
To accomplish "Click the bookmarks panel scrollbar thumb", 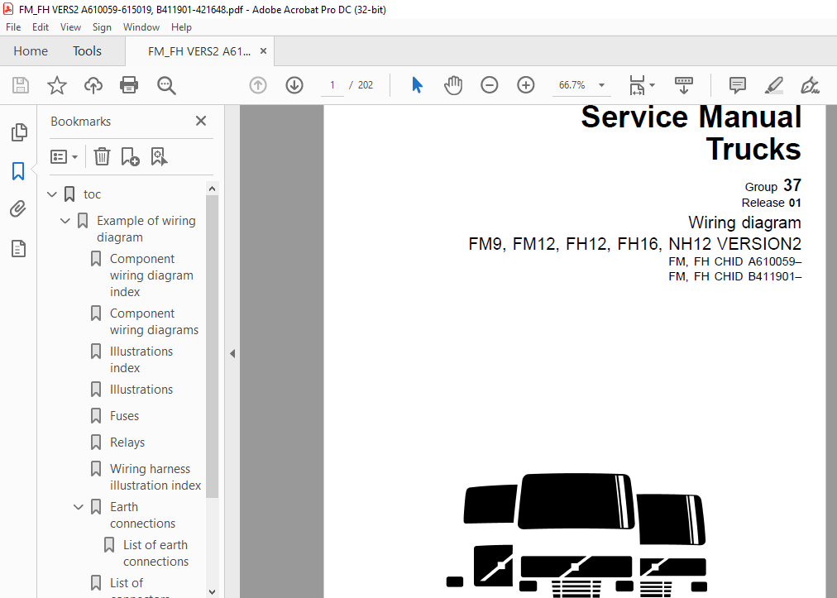I will click(x=212, y=347).
